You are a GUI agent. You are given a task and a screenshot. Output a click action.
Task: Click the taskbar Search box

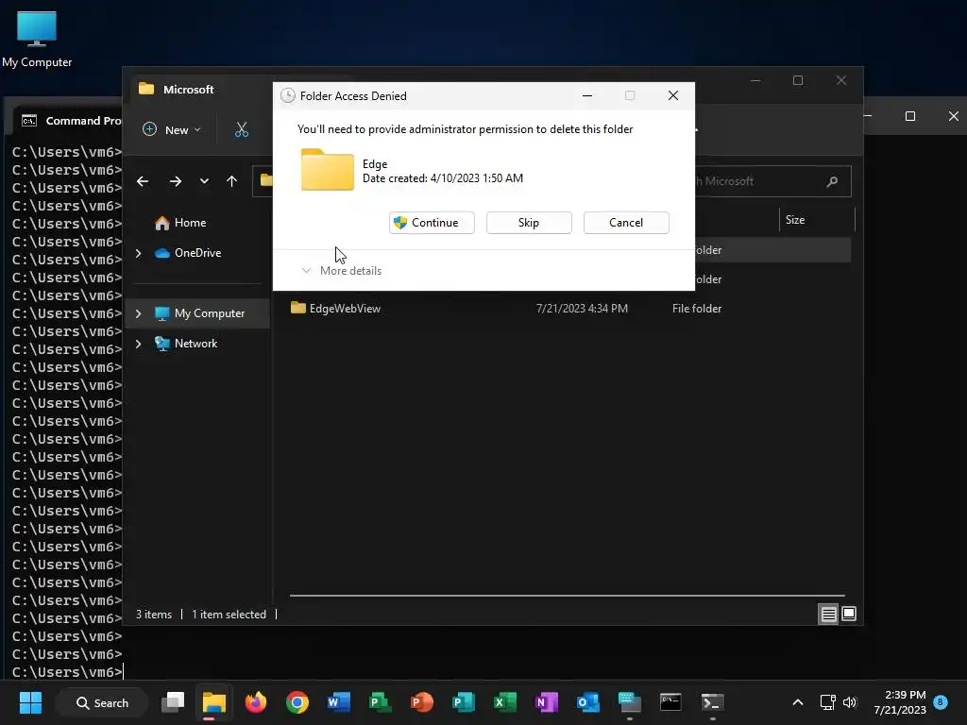tap(102, 702)
